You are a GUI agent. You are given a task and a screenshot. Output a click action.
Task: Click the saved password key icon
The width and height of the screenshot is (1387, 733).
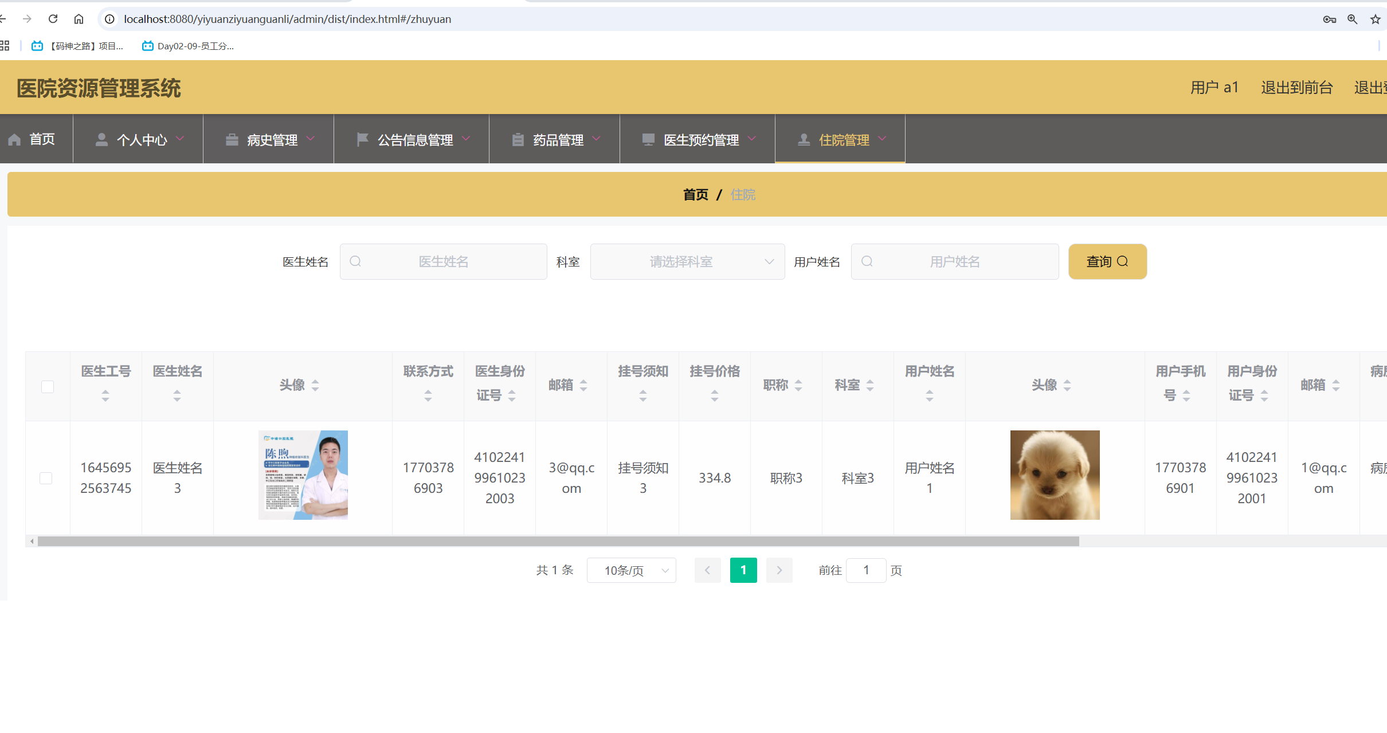click(1329, 19)
